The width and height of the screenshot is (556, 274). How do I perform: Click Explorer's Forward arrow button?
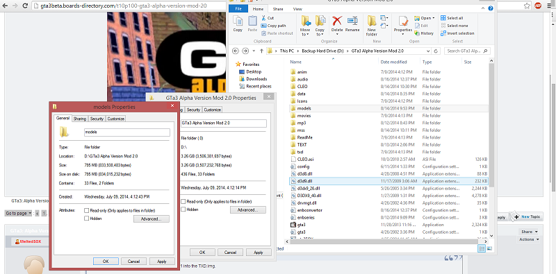tap(245, 51)
